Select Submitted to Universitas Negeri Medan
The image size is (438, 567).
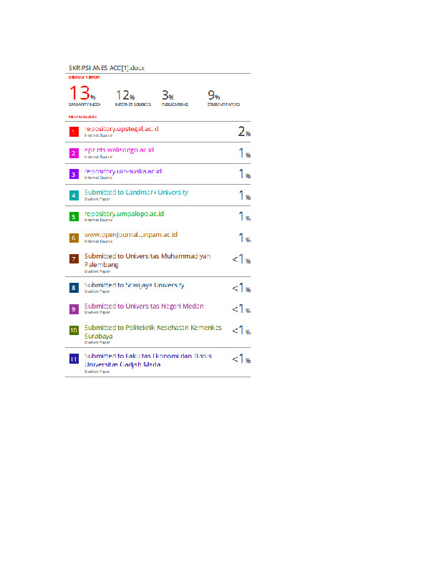pos(144,306)
